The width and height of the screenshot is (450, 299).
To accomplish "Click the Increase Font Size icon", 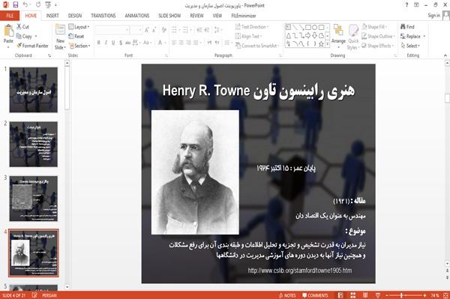I will pos(147,30).
